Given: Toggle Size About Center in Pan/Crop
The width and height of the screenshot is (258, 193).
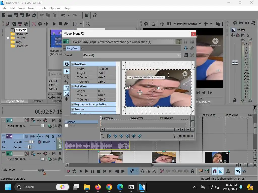Looking at the screenshot, I should (x=67, y=94).
